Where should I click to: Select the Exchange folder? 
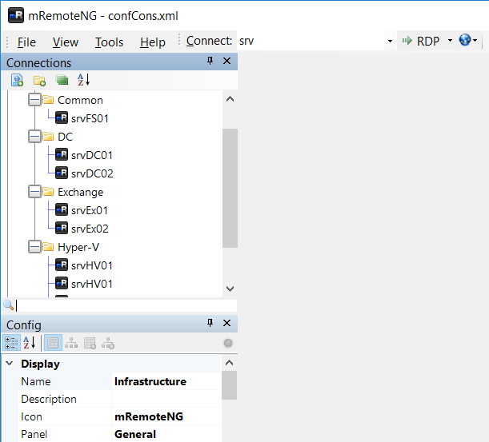81,192
